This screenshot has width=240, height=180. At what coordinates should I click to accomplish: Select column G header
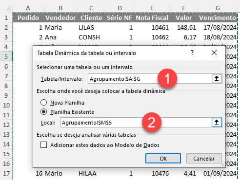click(x=218, y=8)
